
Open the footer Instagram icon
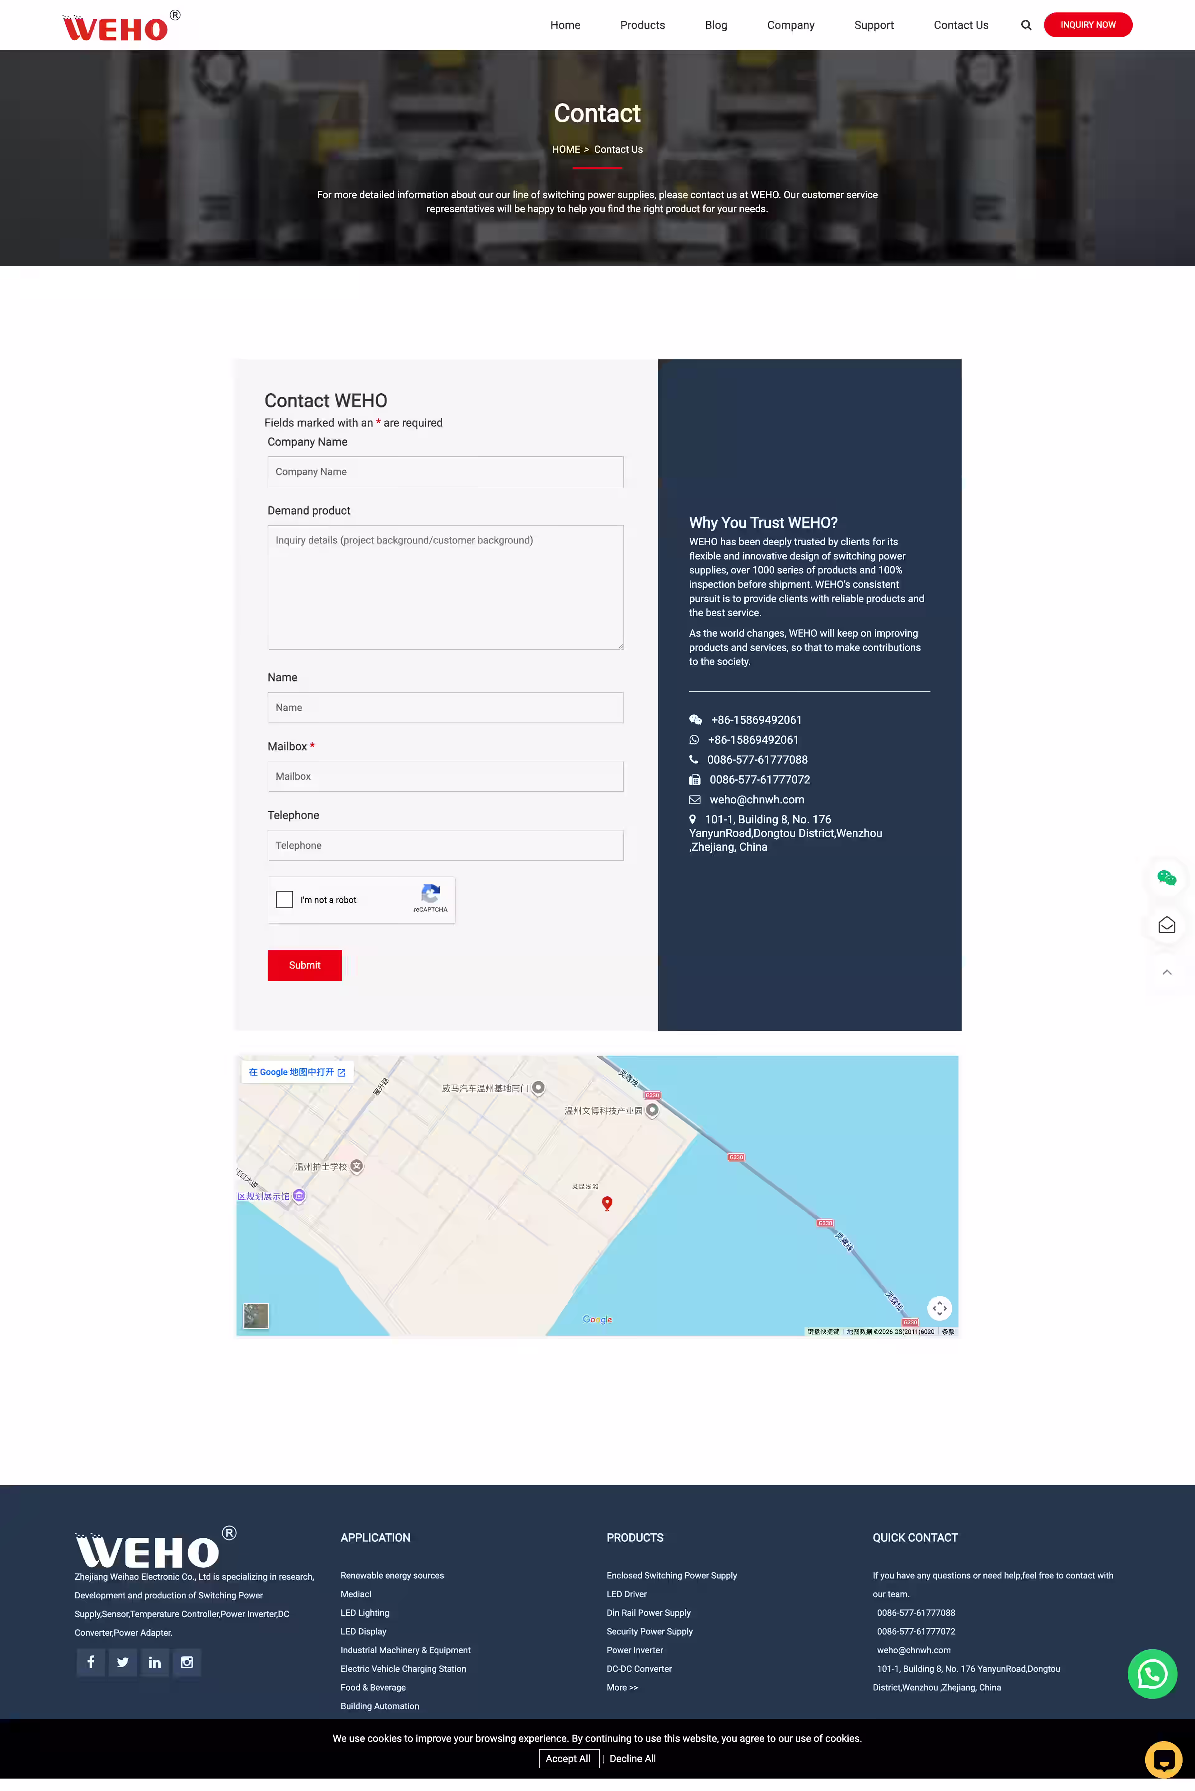[x=187, y=1662]
